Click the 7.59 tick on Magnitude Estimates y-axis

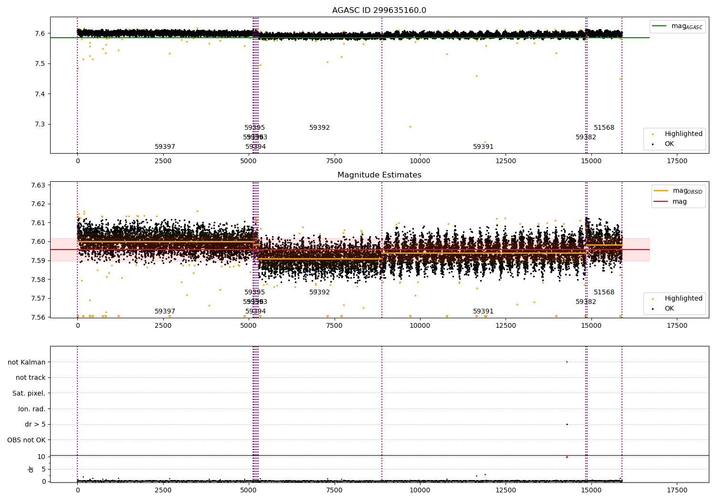pos(38,261)
